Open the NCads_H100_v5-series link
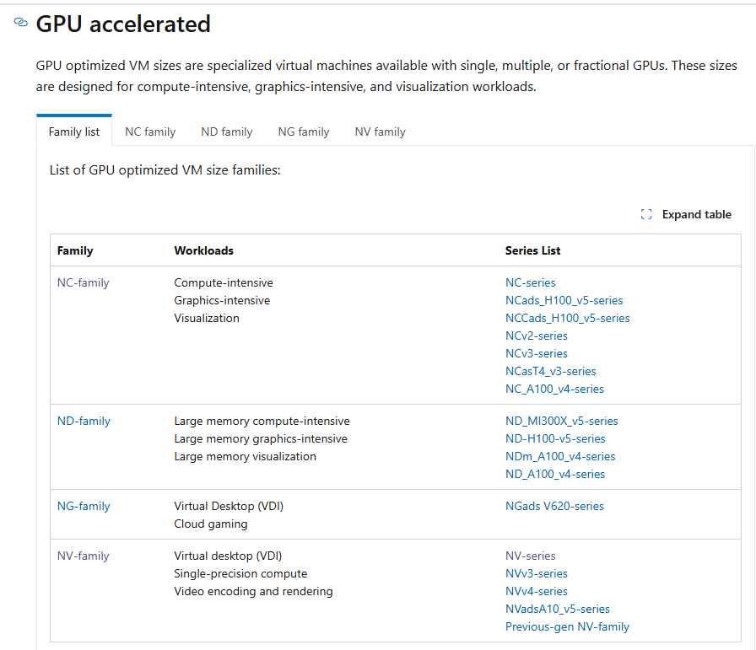 pyautogui.click(x=564, y=301)
